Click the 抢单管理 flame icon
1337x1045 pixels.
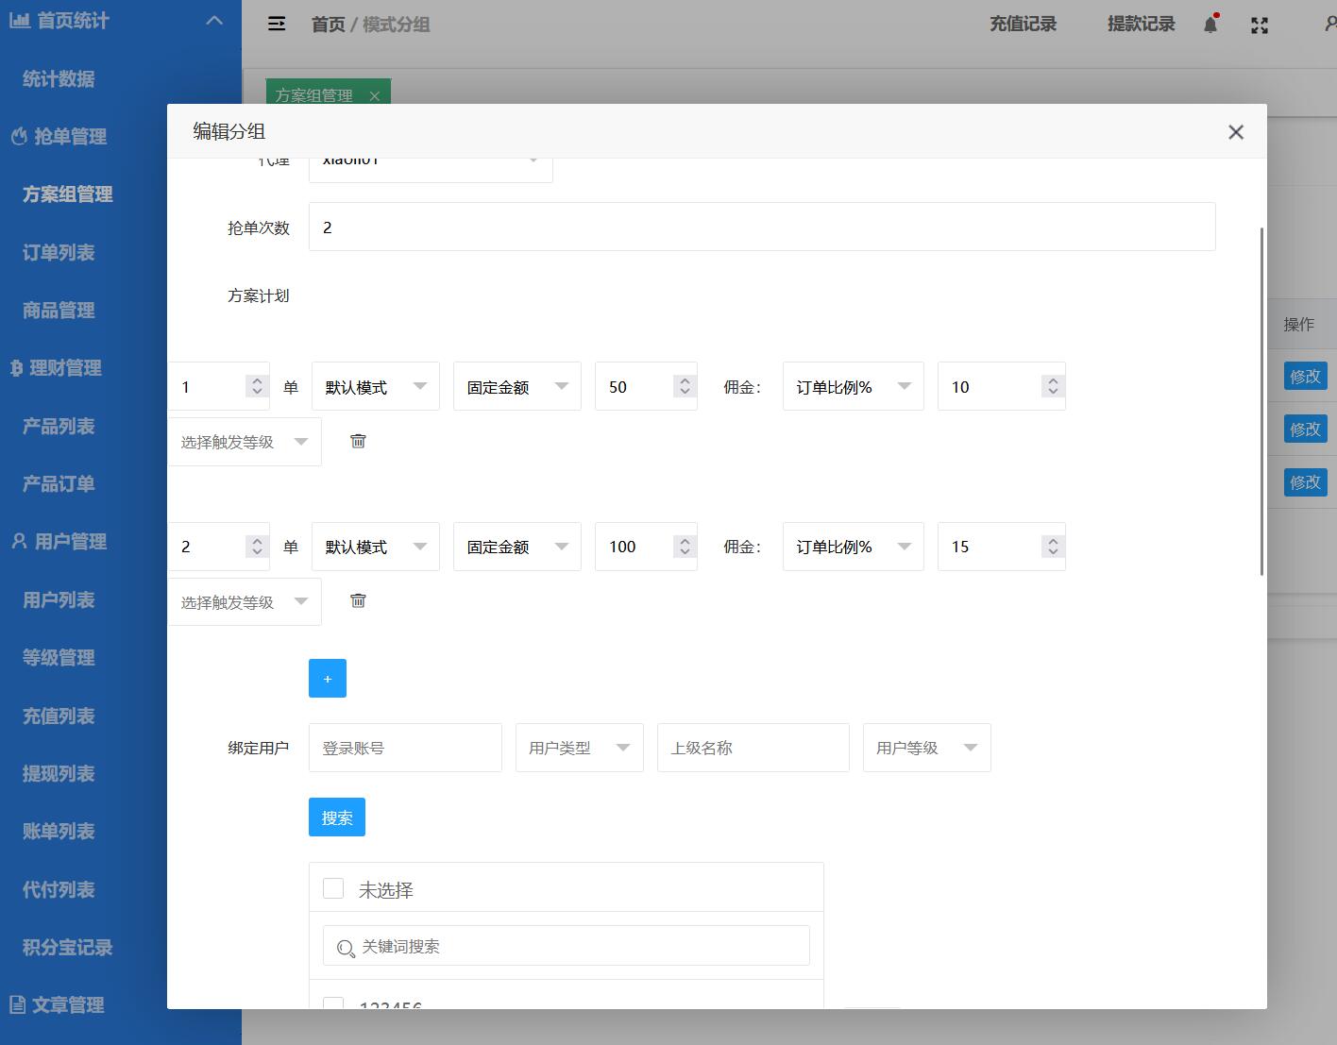[19, 137]
